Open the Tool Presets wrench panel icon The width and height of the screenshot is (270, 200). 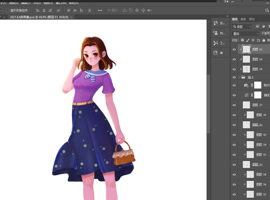(x=216, y=43)
